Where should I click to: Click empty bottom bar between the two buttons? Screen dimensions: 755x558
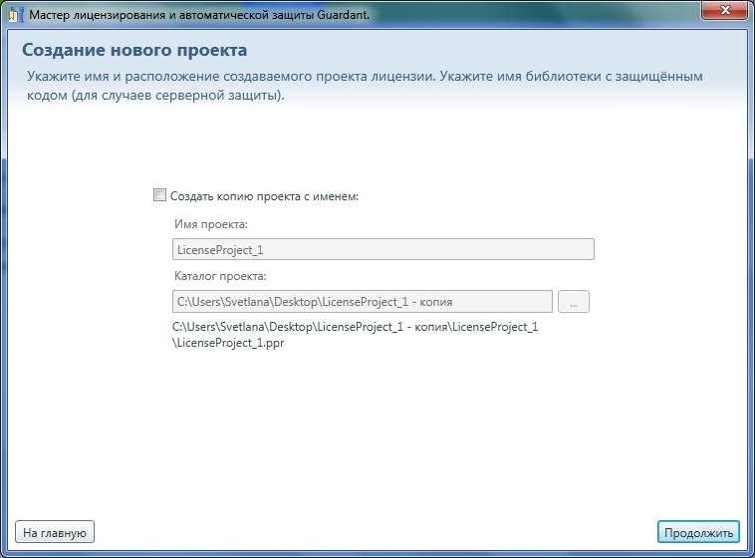click(x=378, y=532)
